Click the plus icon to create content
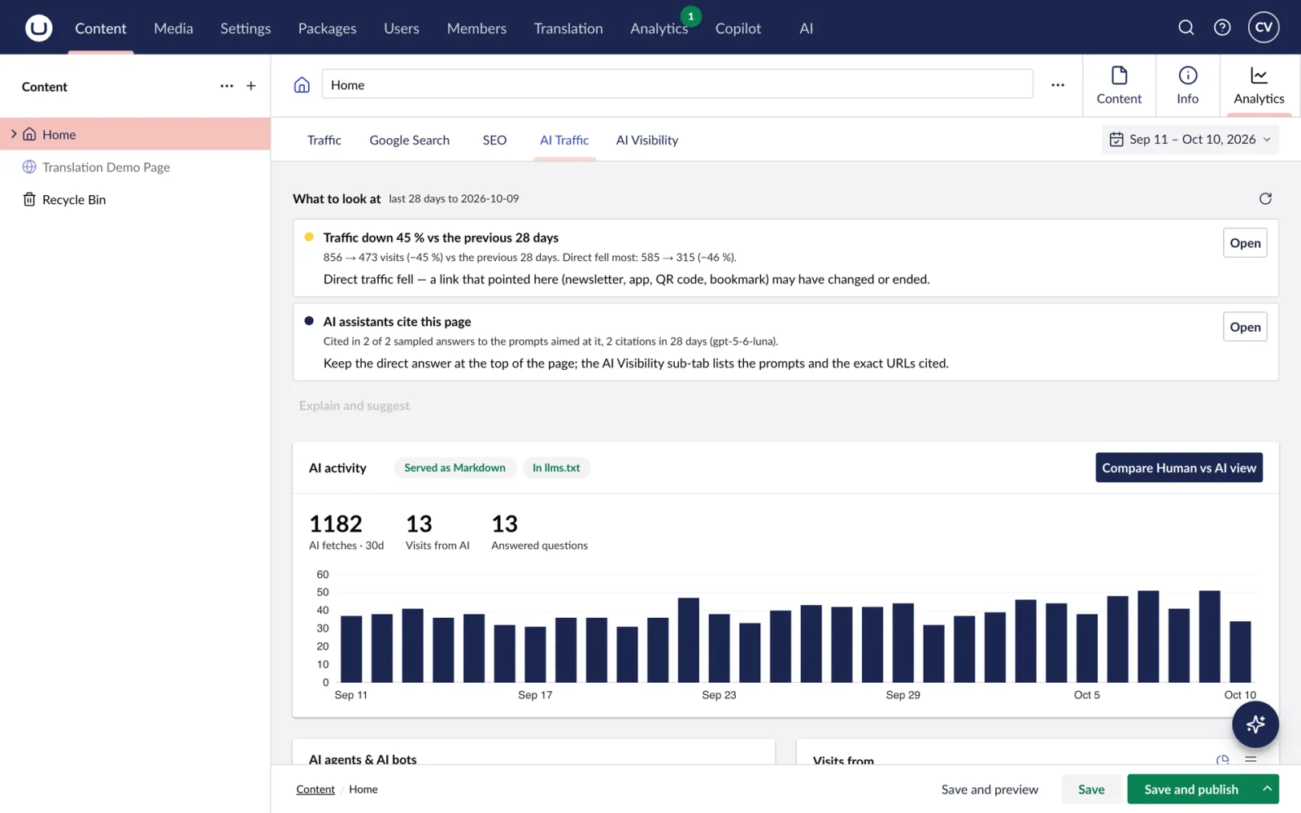The width and height of the screenshot is (1301, 813). (x=251, y=86)
